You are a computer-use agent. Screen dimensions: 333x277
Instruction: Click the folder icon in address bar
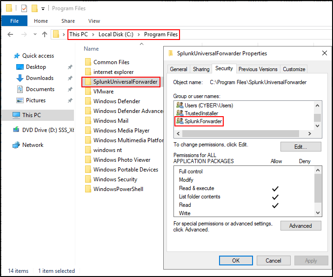pos(56,34)
